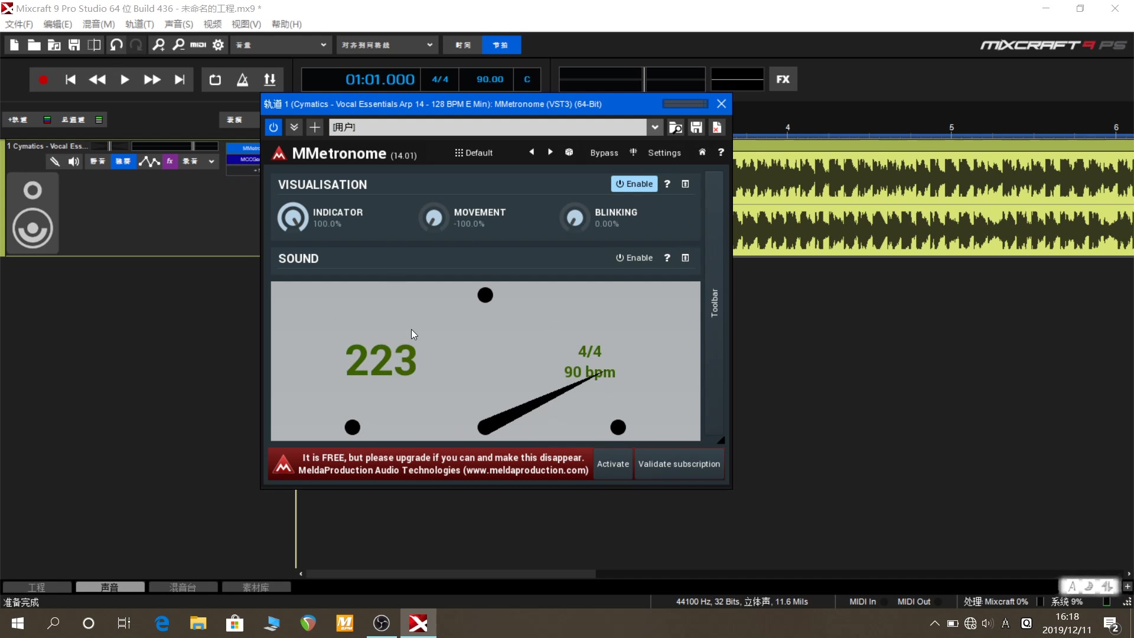Switch to the 素材库 bottom tab
Screen dimensions: 1134x638
pos(256,587)
